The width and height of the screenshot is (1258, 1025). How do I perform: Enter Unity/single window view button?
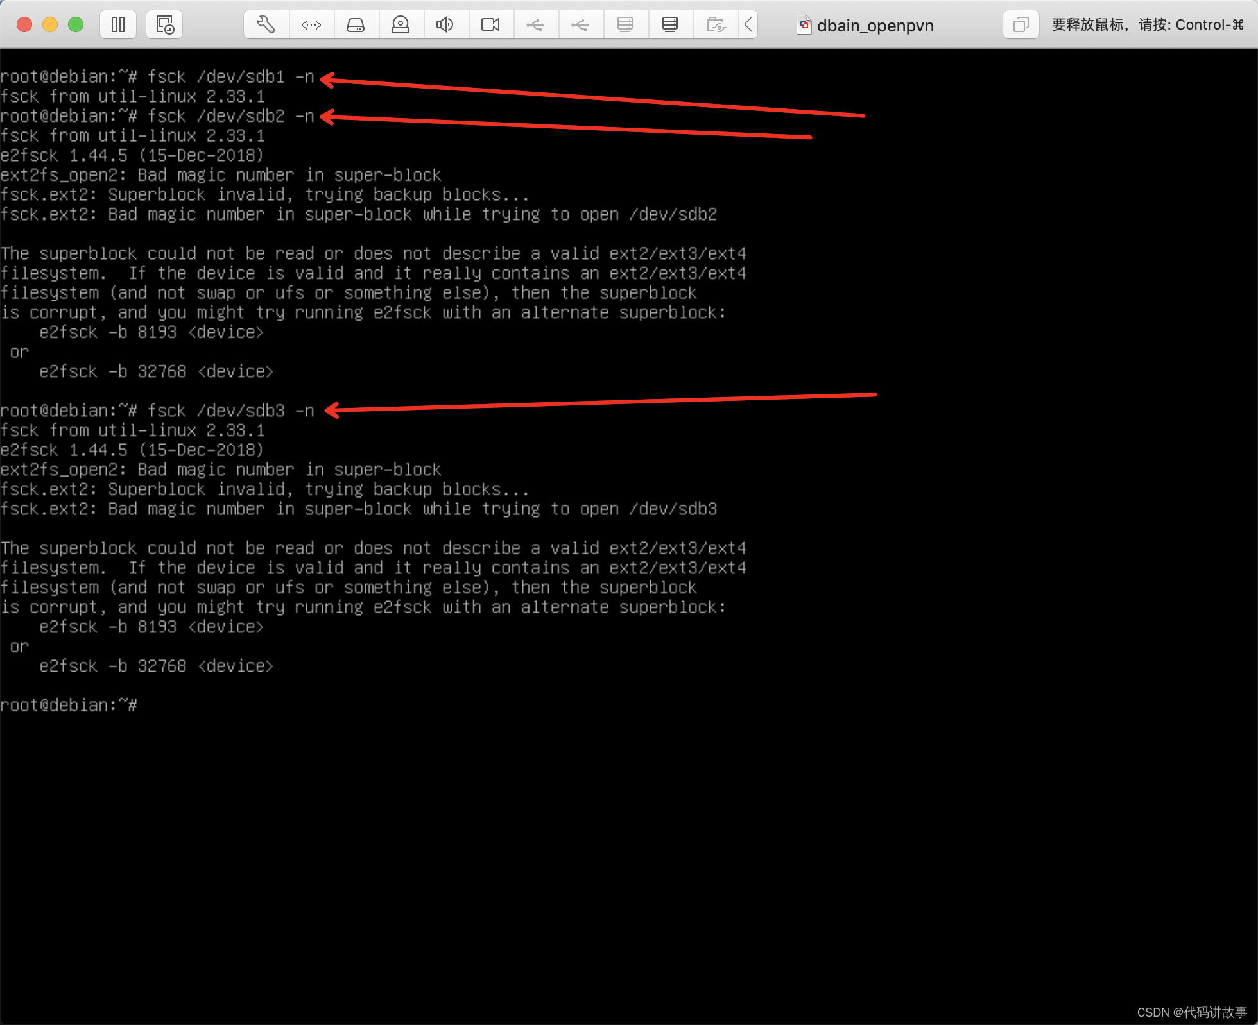1021,25
